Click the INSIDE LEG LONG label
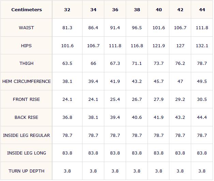214x181 pixels. tap(27, 153)
